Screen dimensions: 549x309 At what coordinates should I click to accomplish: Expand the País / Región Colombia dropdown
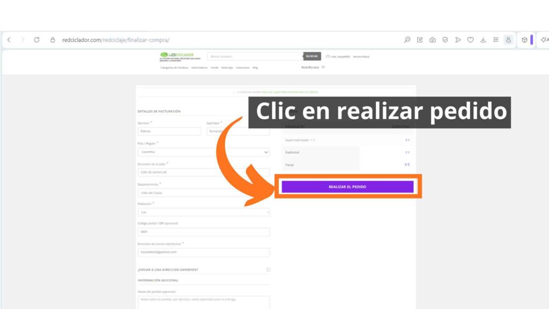pos(204,152)
